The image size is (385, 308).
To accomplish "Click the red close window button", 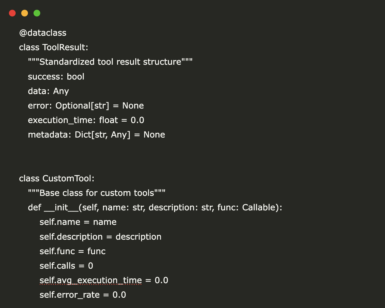I will [12, 13].
